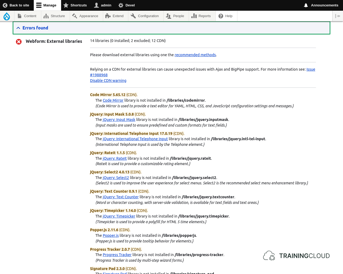The image size is (343, 274).
Task: Toggle the toolbar orientation icon
Action: tap(338, 16)
